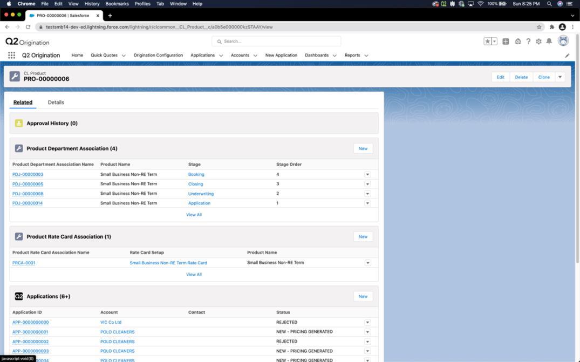
Task: Open Small Business Non-RE Term Rate Card link
Action: click(x=168, y=263)
